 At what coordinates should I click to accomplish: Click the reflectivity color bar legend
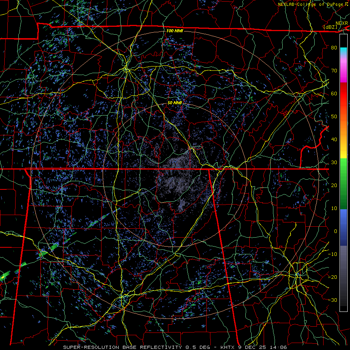point(343,173)
